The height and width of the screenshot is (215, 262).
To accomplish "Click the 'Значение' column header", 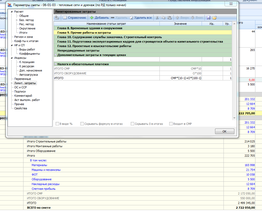I will pyautogui.click(x=180, y=24).
